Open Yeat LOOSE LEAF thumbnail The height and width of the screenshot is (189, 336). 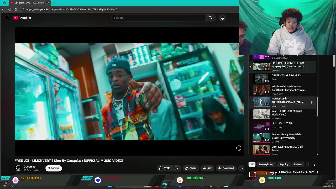click(x=261, y=114)
